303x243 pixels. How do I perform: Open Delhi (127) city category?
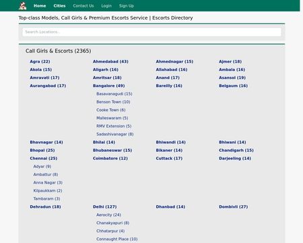[x=104, y=207]
